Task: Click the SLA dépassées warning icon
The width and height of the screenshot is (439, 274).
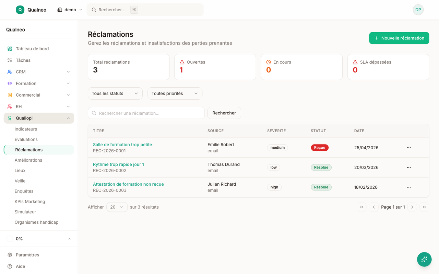Action: (355, 62)
